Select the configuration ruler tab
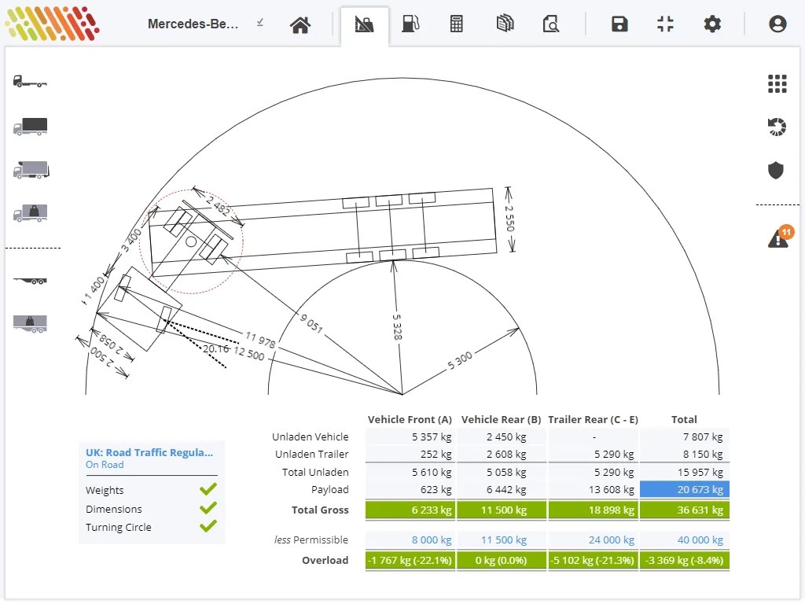 (x=364, y=24)
